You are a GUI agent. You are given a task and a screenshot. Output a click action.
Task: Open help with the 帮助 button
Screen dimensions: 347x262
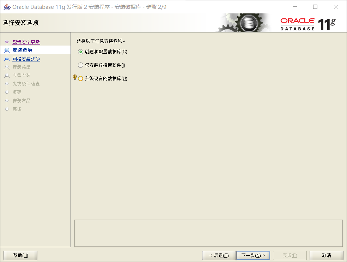coord(20,255)
